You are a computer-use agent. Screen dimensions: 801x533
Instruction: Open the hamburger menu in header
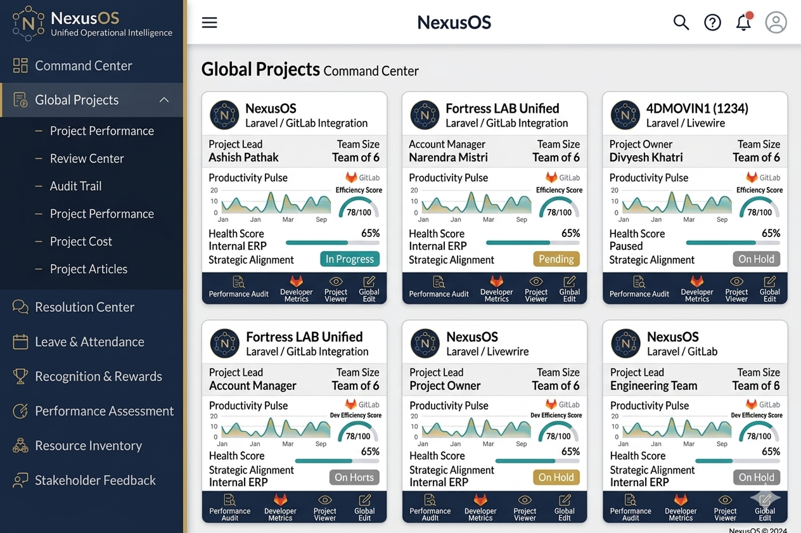coord(209,23)
